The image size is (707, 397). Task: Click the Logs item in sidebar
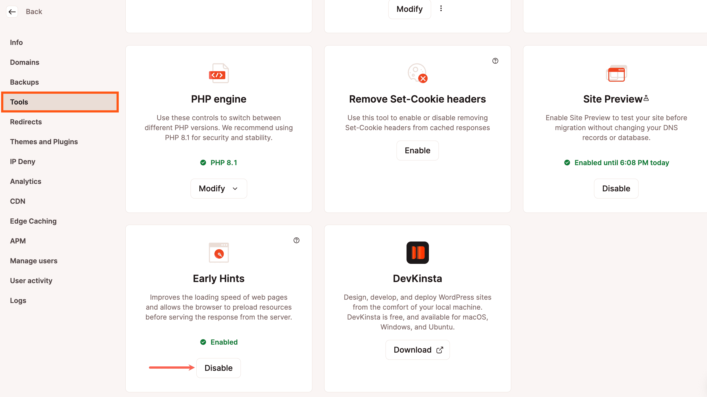tap(17, 300)
